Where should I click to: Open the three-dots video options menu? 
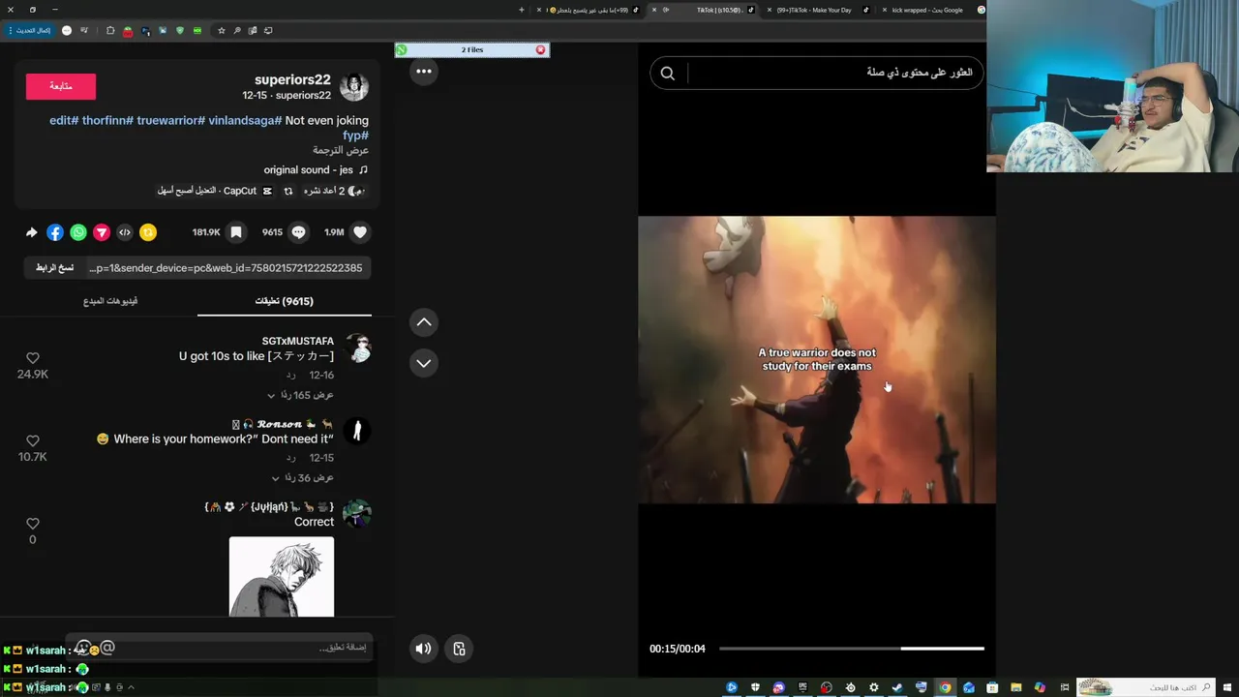click(x=424, y=71)
